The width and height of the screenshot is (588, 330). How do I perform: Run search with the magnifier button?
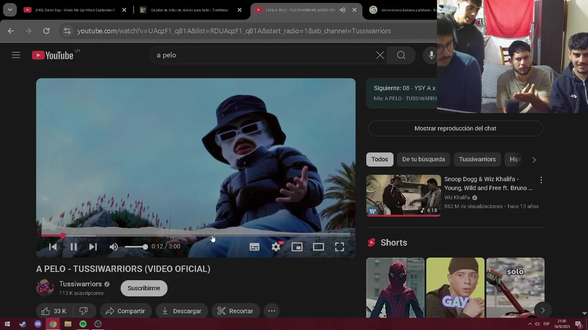pos(401,55)
